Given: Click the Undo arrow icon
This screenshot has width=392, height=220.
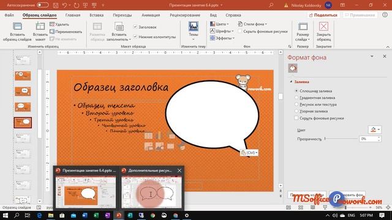Looking at the screenshot, I should (65, 5).
